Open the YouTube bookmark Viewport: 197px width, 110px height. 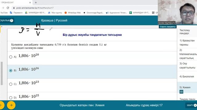click(x=4, y=13)
